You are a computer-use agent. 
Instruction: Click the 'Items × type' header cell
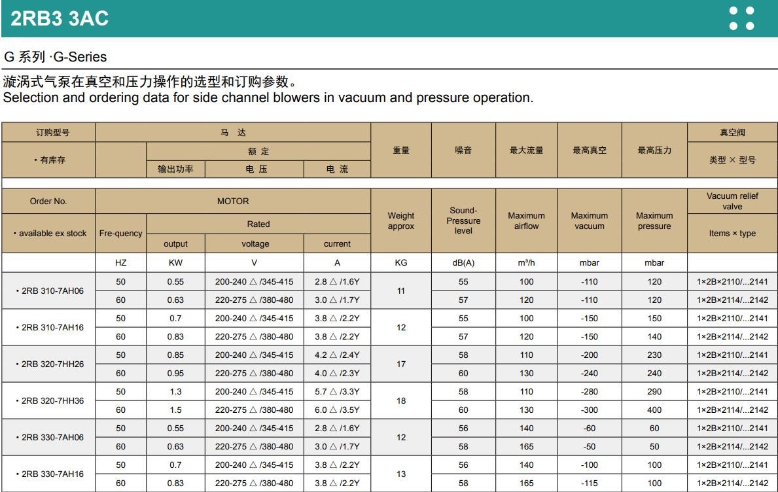pos(732,233)
